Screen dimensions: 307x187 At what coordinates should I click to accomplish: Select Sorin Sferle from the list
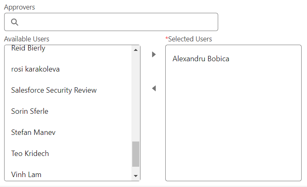tap(68, 111)
